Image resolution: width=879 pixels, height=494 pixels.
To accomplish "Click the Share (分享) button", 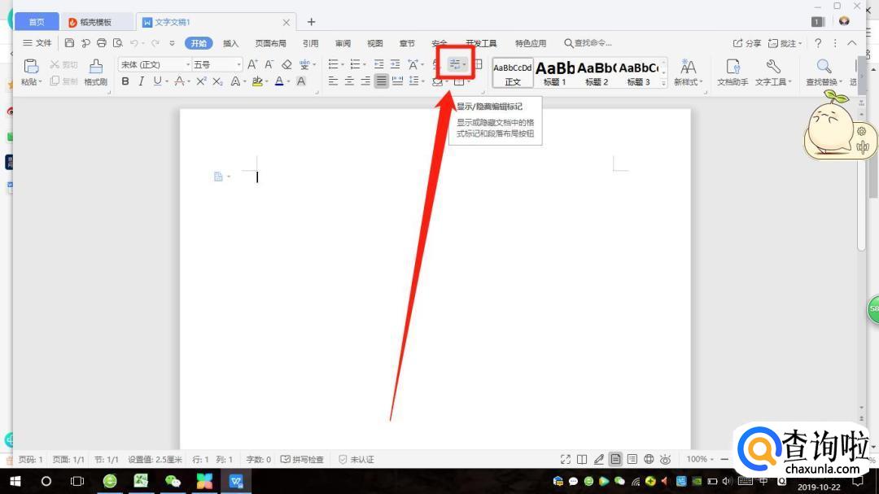I will [747, 43].
